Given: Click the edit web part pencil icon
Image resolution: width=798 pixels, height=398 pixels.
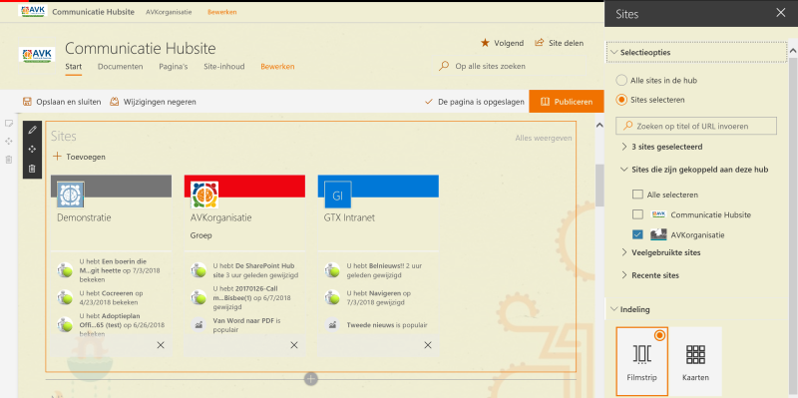Looking at the screenshot, I should [x=33, y=130].
